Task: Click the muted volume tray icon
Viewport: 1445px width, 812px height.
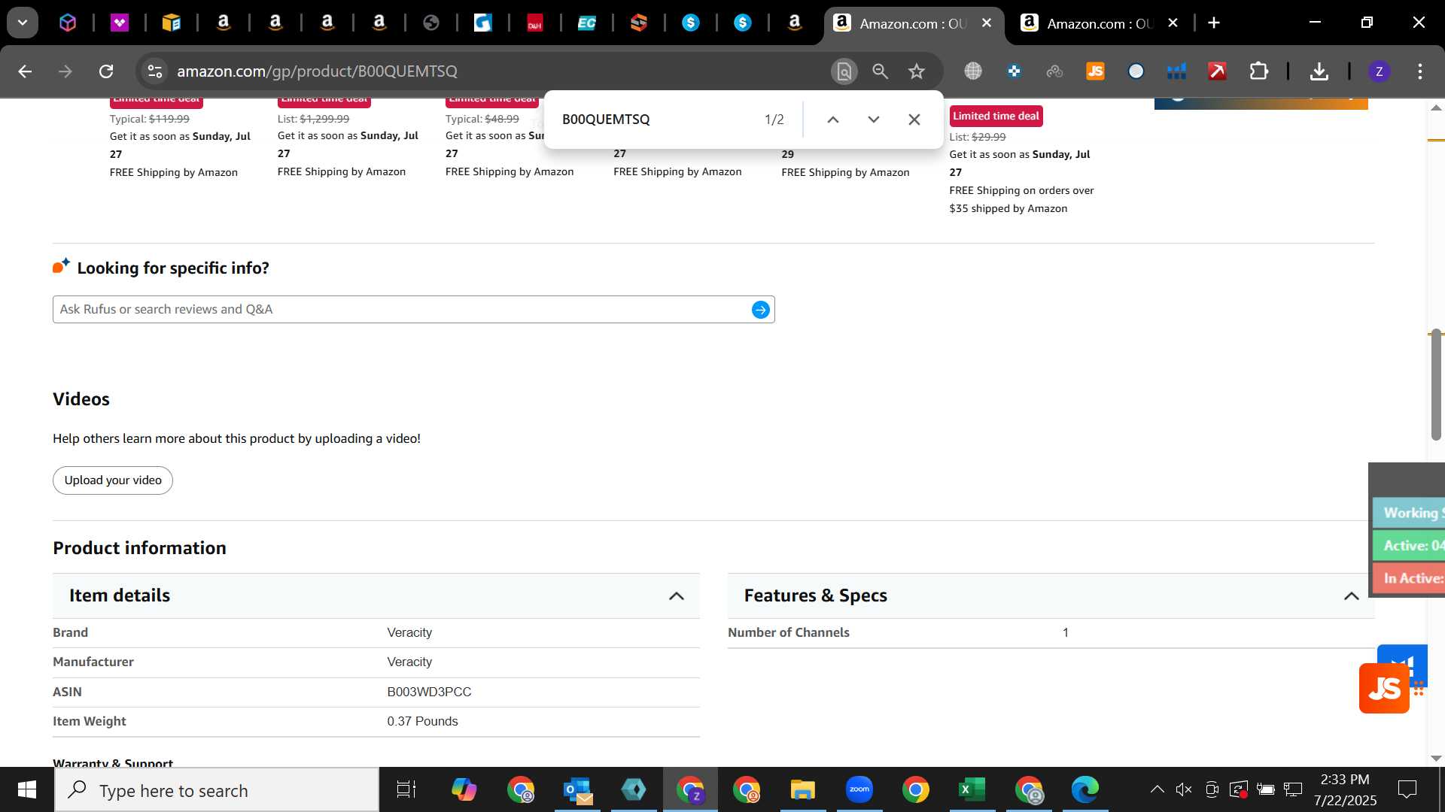Action: 1184,789
